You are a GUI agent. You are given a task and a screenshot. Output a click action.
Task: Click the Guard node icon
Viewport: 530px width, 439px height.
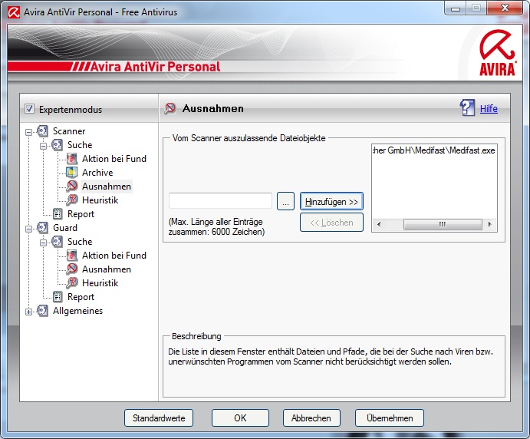[x=43, y=228]
